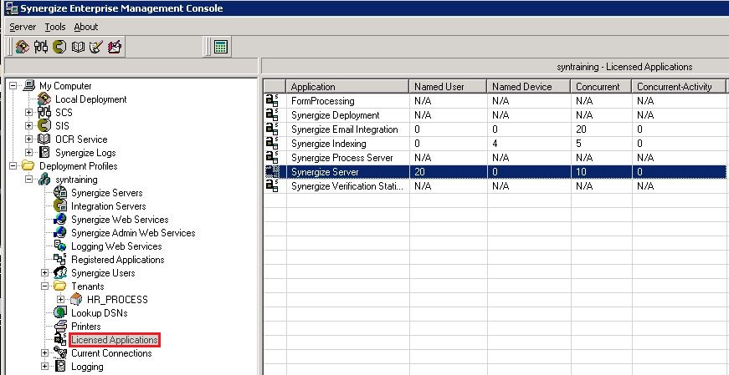Click the red notepad-with-pen toolbar icon
The height and width of the screenshot is (375, 729).
point(115,47)
